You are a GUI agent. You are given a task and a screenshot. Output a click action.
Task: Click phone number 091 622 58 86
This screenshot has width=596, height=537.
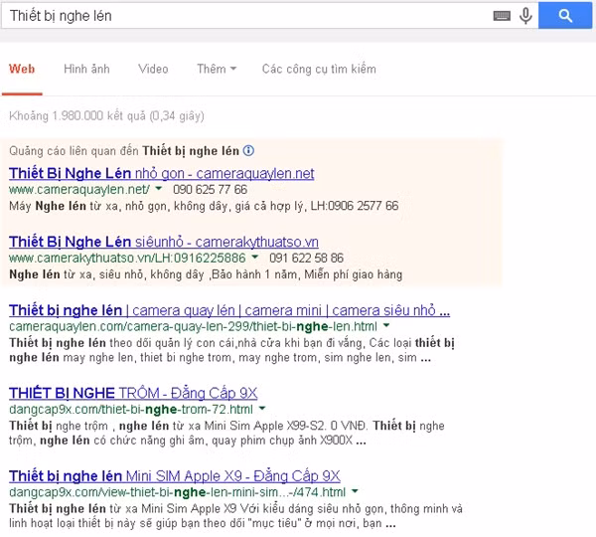point(306,258)
